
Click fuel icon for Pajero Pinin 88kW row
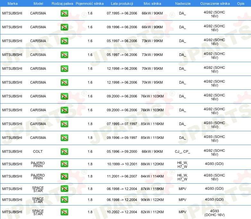click(x=64, y=164)
